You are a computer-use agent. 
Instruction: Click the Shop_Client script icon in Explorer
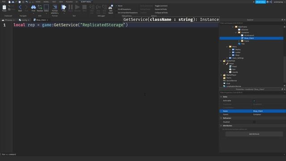point(242,38)
